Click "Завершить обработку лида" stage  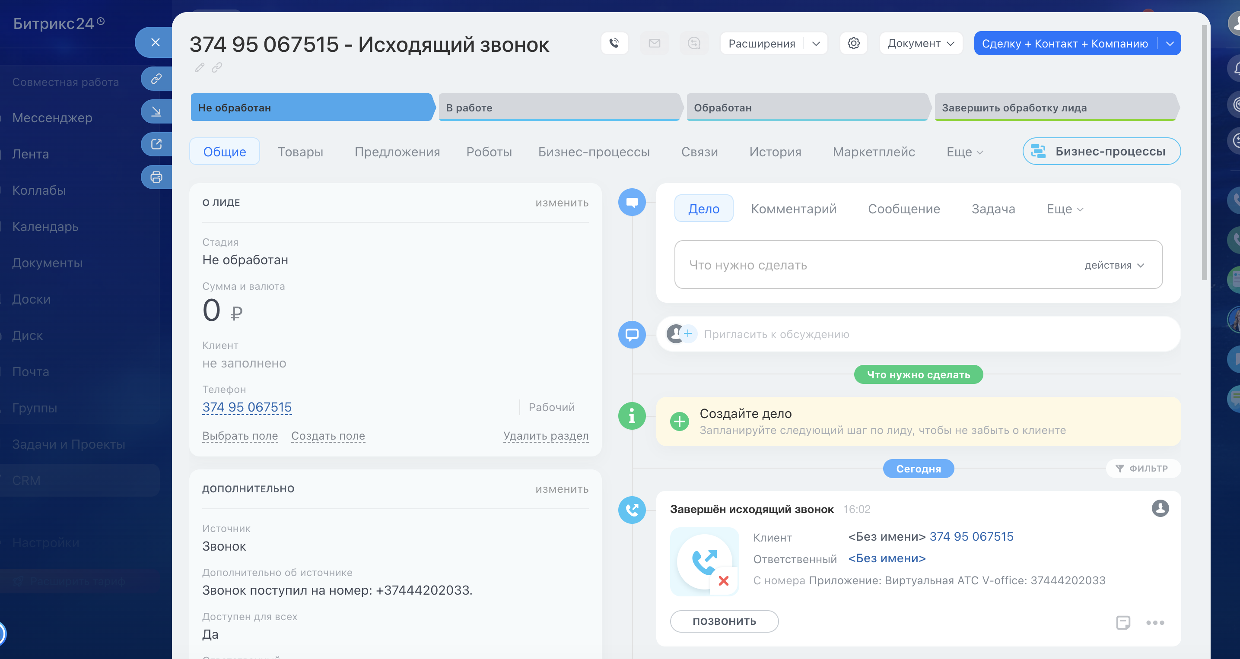click(x=1054, y=107)
